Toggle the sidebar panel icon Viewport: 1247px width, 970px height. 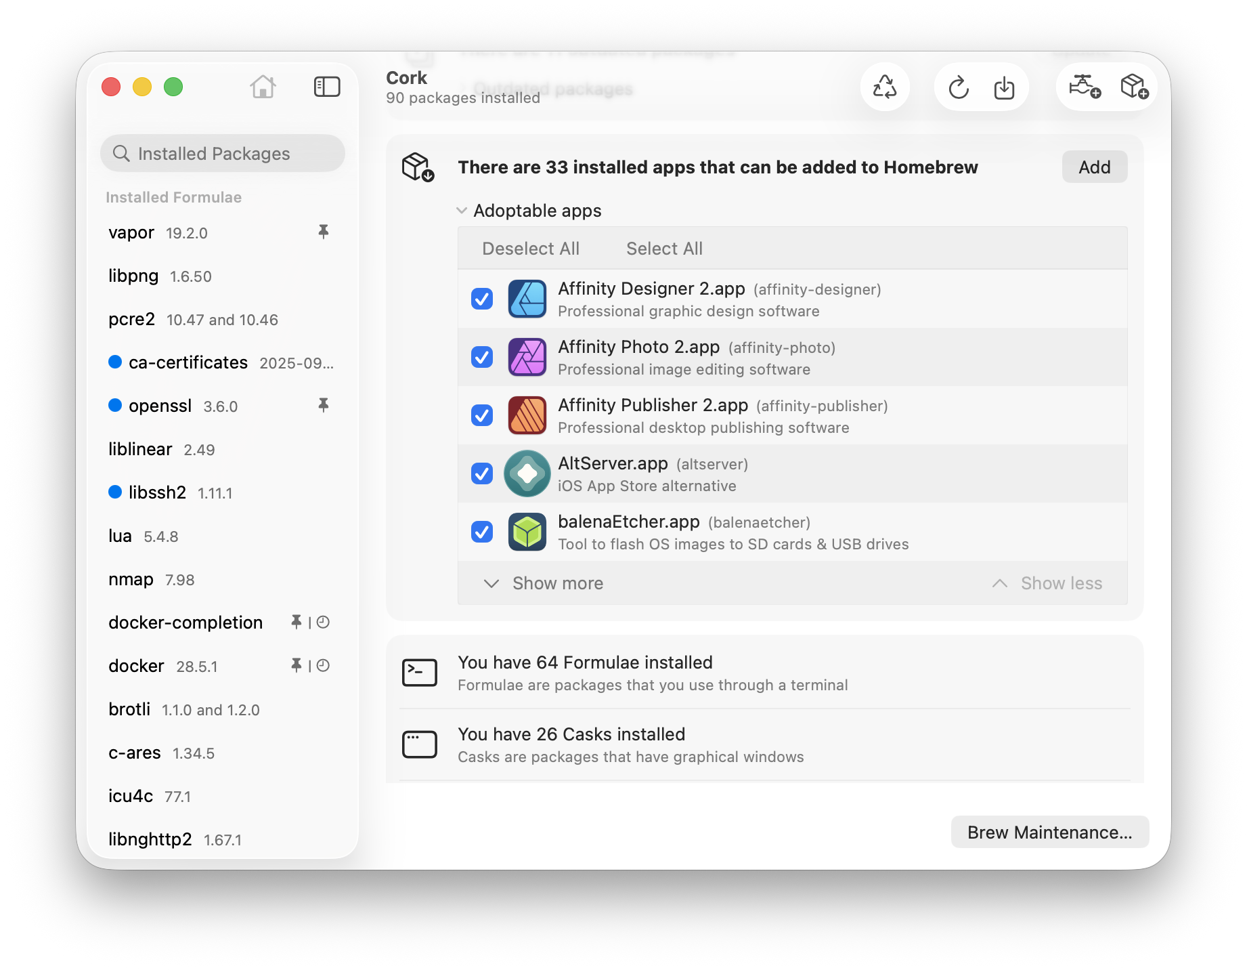pyautogui.click(x=327, y=87)
